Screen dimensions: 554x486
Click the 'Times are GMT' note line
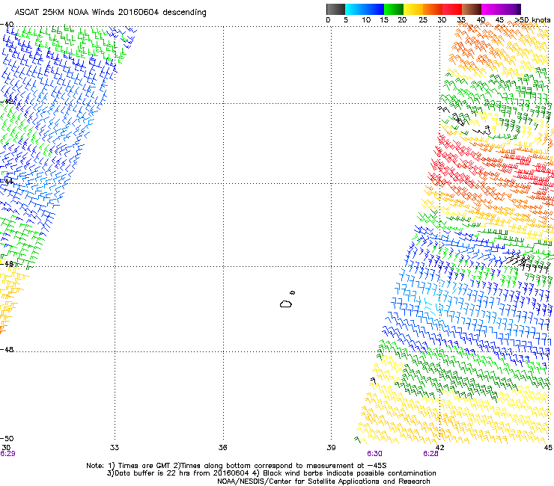[237, 466]
